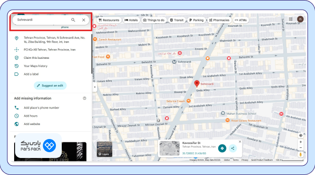Image resolution: width=315 pixels, height=175 pixels.
Task: Select the Things to do chip
Action: click(x=154, y=20)
